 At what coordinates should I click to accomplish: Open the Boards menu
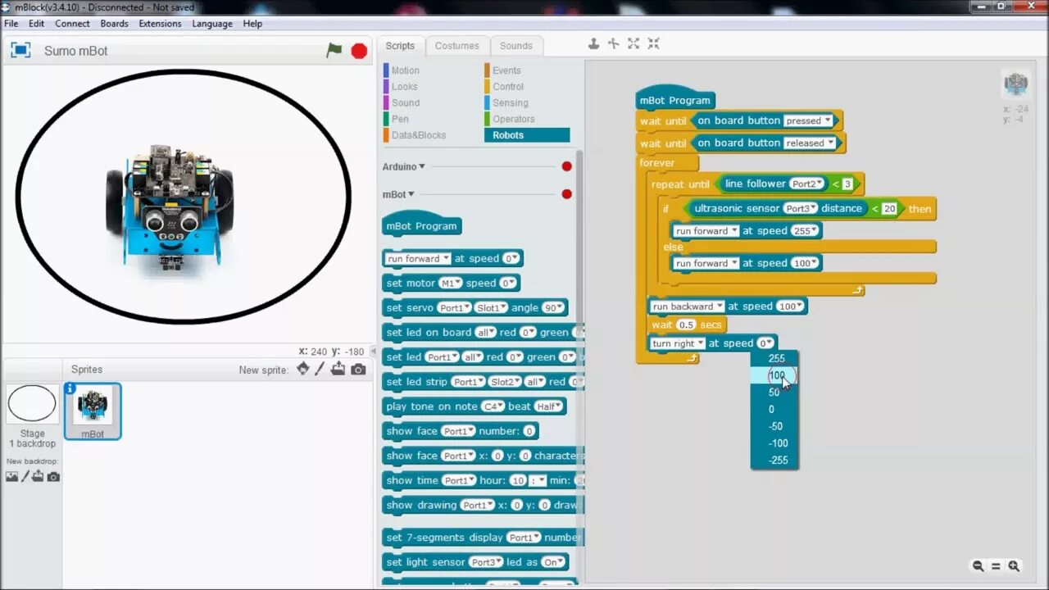114,24
